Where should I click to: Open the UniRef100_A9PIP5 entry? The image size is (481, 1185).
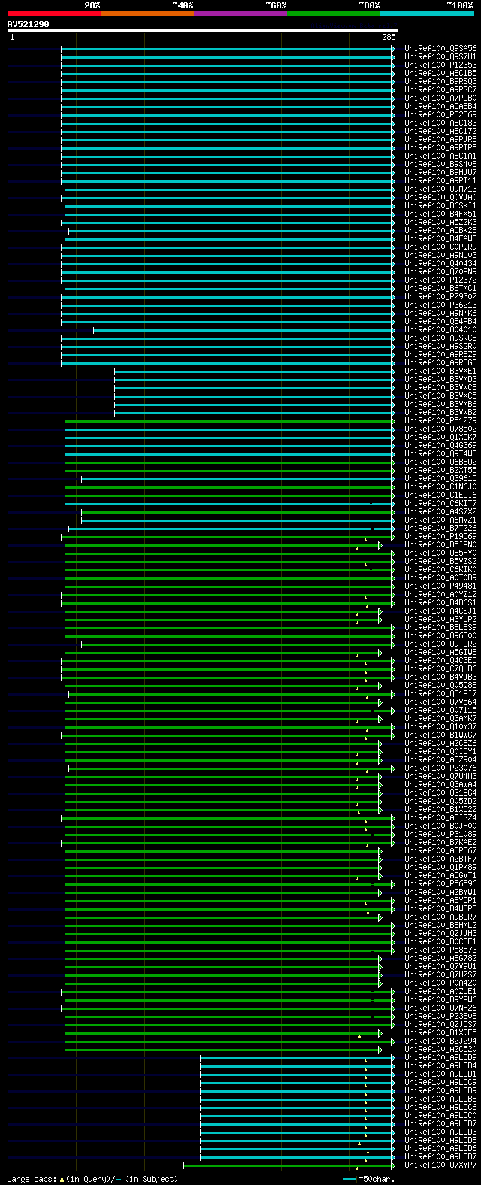440,147
